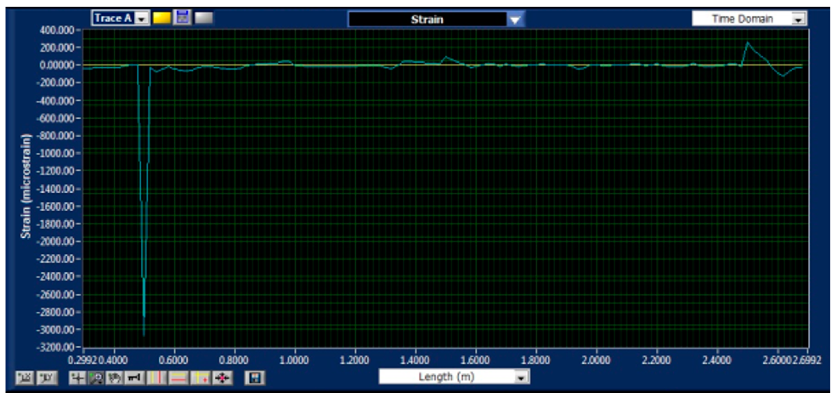Click the gray blank button beside the save icon
This screenshot has width=837, height=402.
[203, 19]
